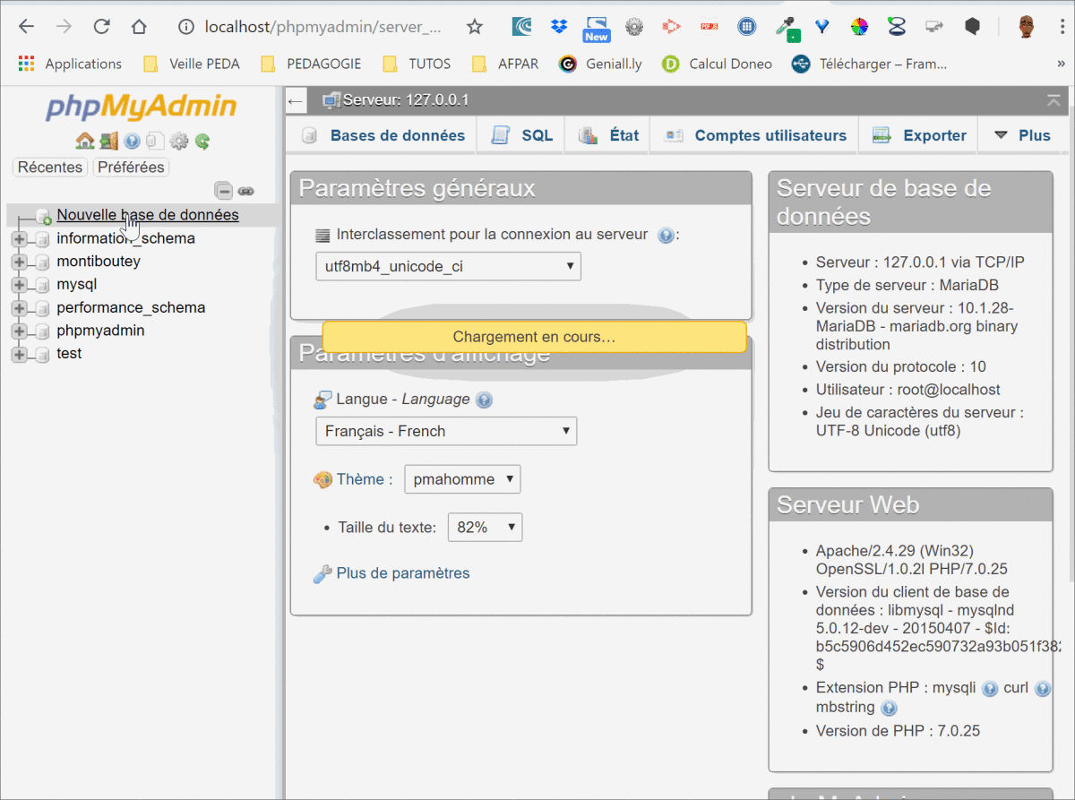
Task: Open the Français - French language dropdown
Action: point(446,431)
